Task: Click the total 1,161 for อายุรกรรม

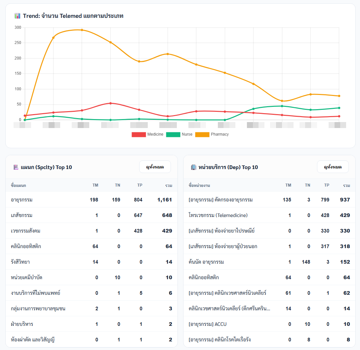Action: tap(165, 200)
